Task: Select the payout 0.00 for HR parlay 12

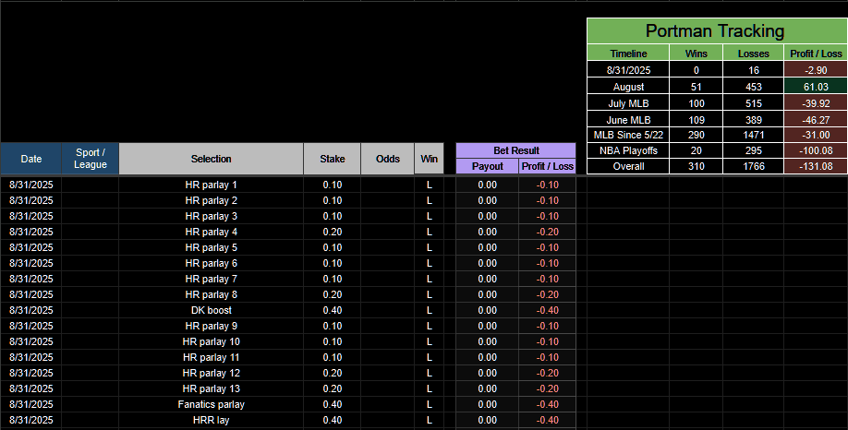Action: (487, 373)
